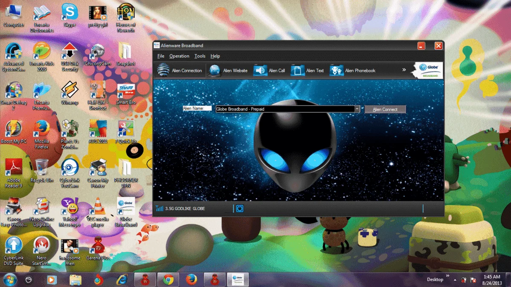Open Half Life Shortcut icon
This screenshot has width=511, height=287.
click(98, 96)
